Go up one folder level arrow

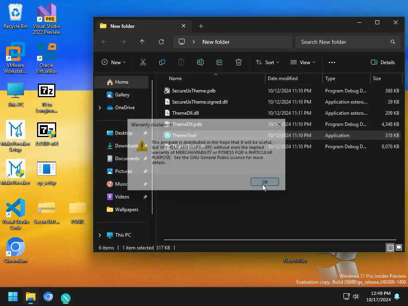[142, 41]
